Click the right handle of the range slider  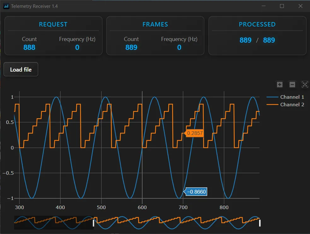(x=260, y=223)
